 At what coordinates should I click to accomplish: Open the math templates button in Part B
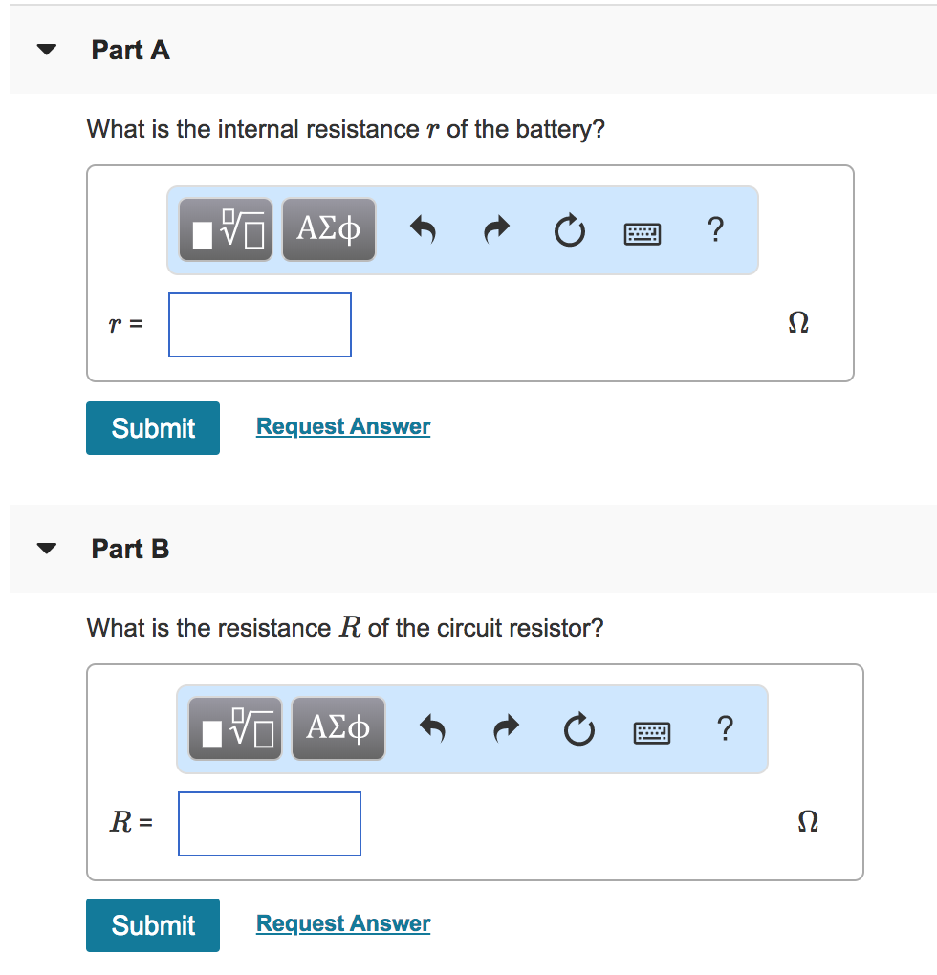coord(235,728)
